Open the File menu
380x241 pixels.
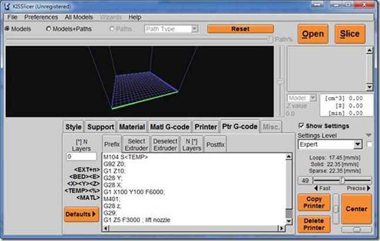point(12,17)
